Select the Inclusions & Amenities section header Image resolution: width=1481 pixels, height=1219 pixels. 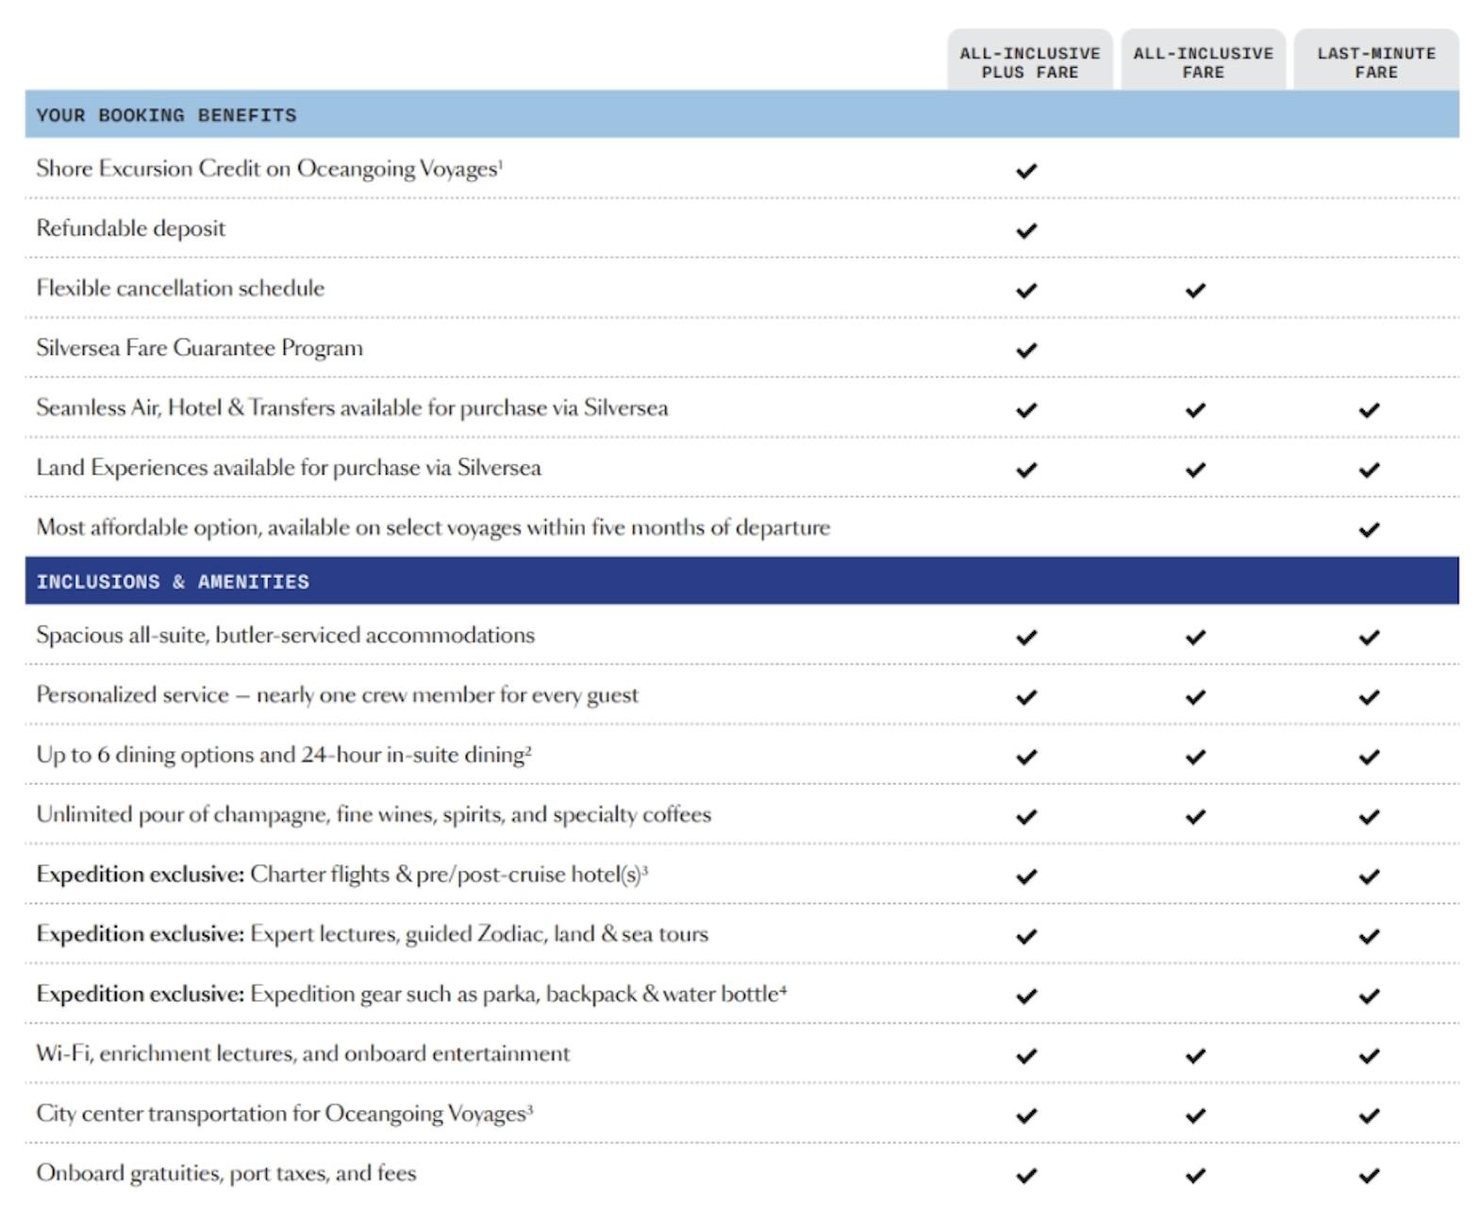(173, 581)
